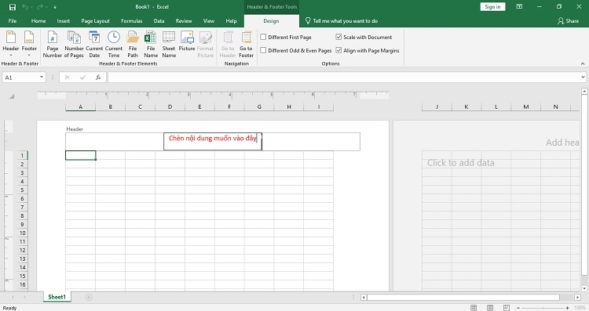Confirm entry with checkmark icon
589x311 pixels.
coord(82,78)
